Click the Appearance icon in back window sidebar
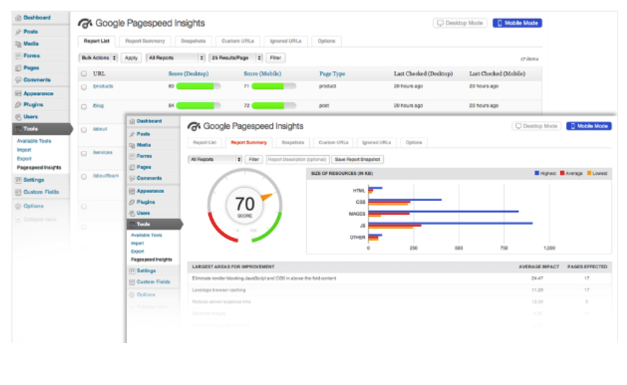Viewport: 627px width, 385px height. [x=18, y=94]
